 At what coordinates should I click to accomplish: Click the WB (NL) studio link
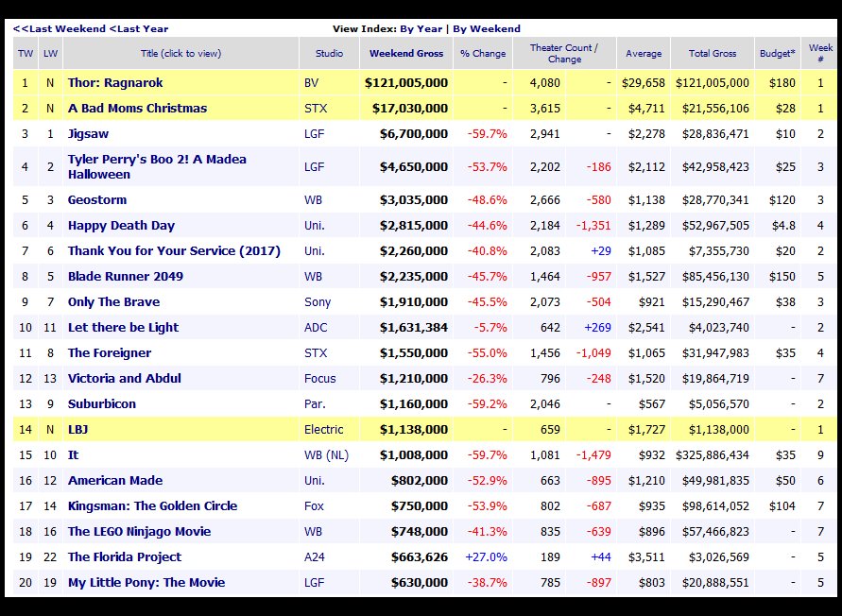point(326,455)
